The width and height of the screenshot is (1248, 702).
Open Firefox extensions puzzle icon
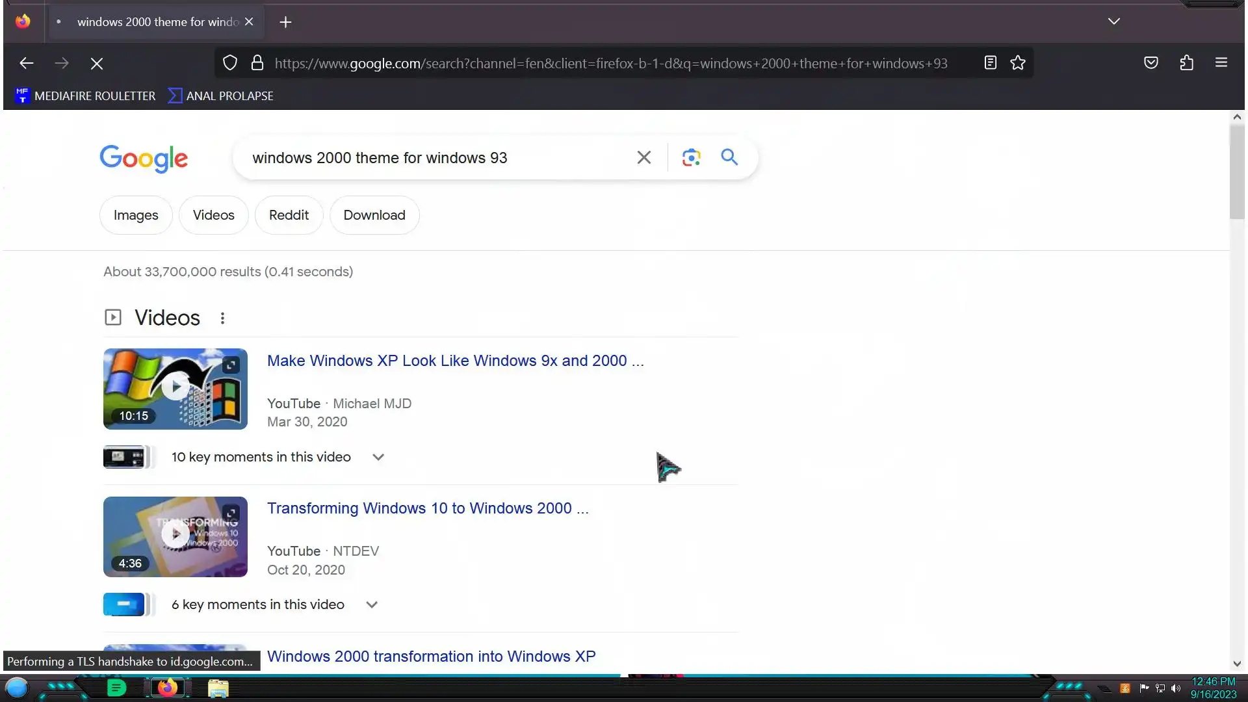[x=1186, y=63]
